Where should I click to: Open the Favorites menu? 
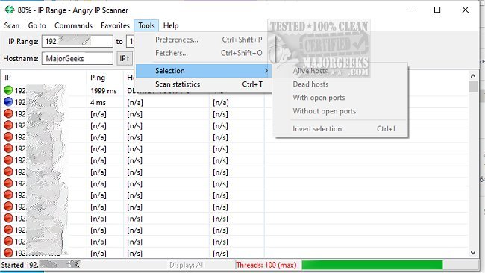(115, 25)
